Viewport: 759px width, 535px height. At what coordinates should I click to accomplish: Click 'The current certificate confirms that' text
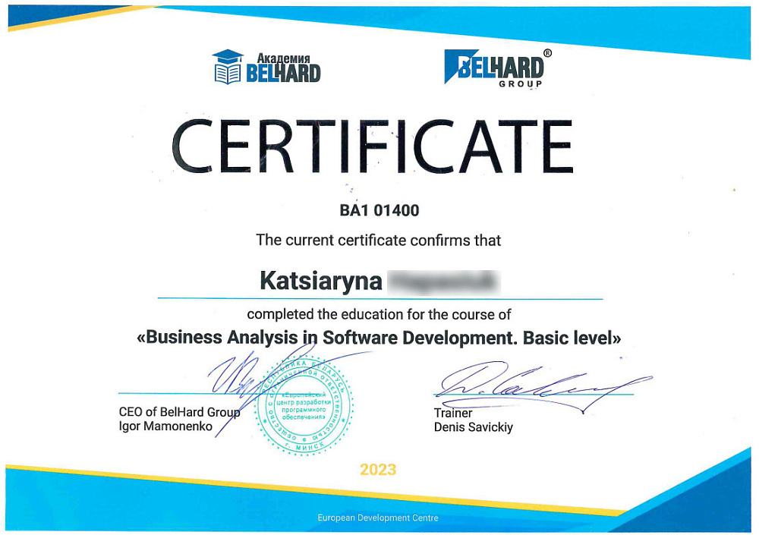(x=379, y=240)
